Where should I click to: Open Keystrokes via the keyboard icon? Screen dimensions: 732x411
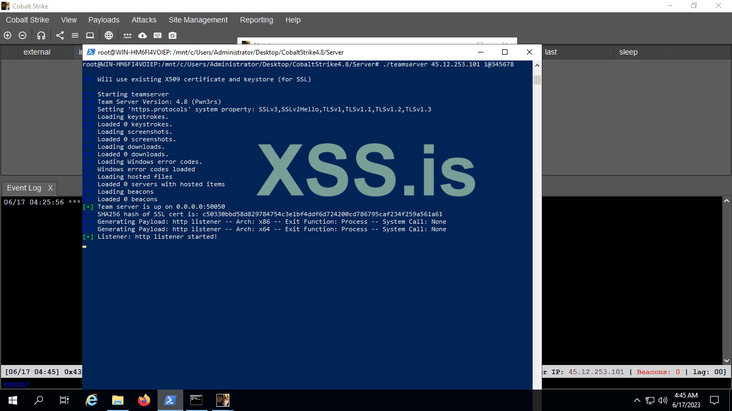click(x=158, y=35)
